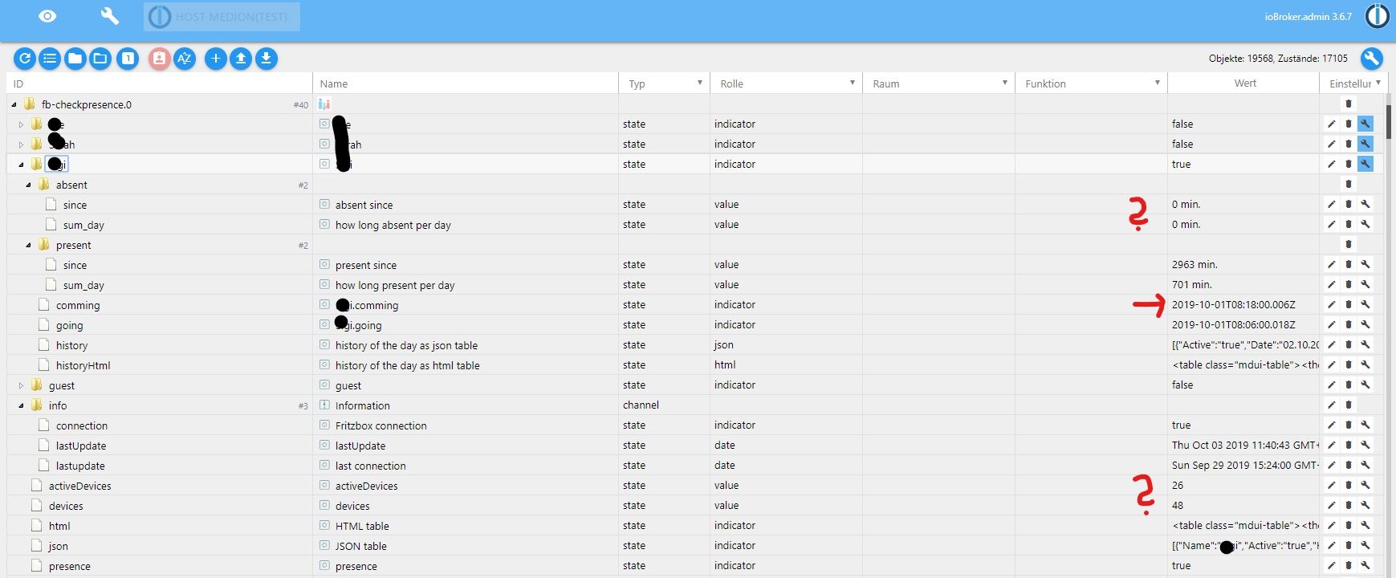Click value '2963 min.' of present since
This screenshot has height=578, width=1396.
[1195, 264]
